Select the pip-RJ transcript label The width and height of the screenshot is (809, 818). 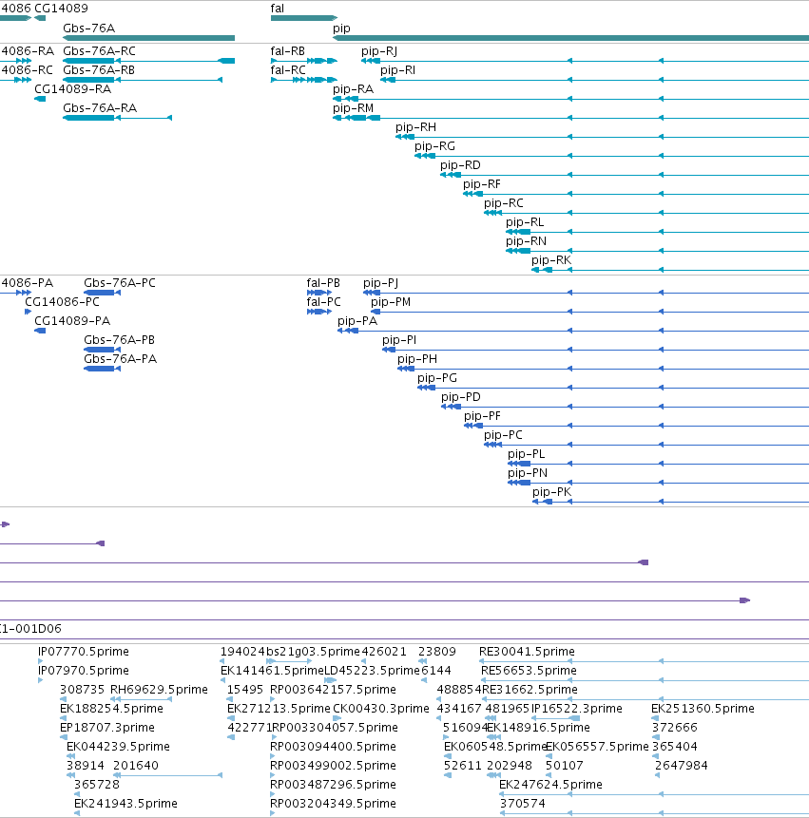(379, 51)
